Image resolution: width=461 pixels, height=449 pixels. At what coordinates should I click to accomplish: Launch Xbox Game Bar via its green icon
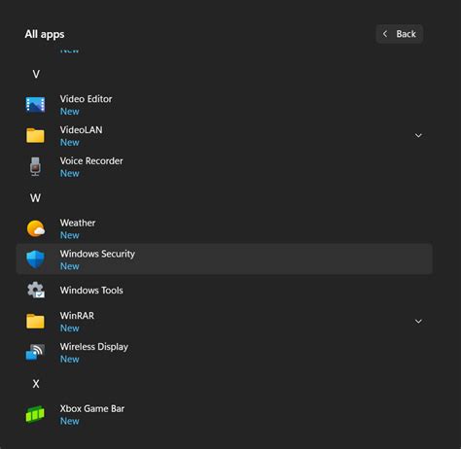[x=35, y=414]
